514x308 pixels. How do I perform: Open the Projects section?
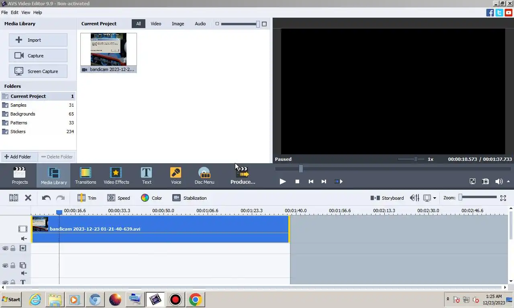point(20,176)
